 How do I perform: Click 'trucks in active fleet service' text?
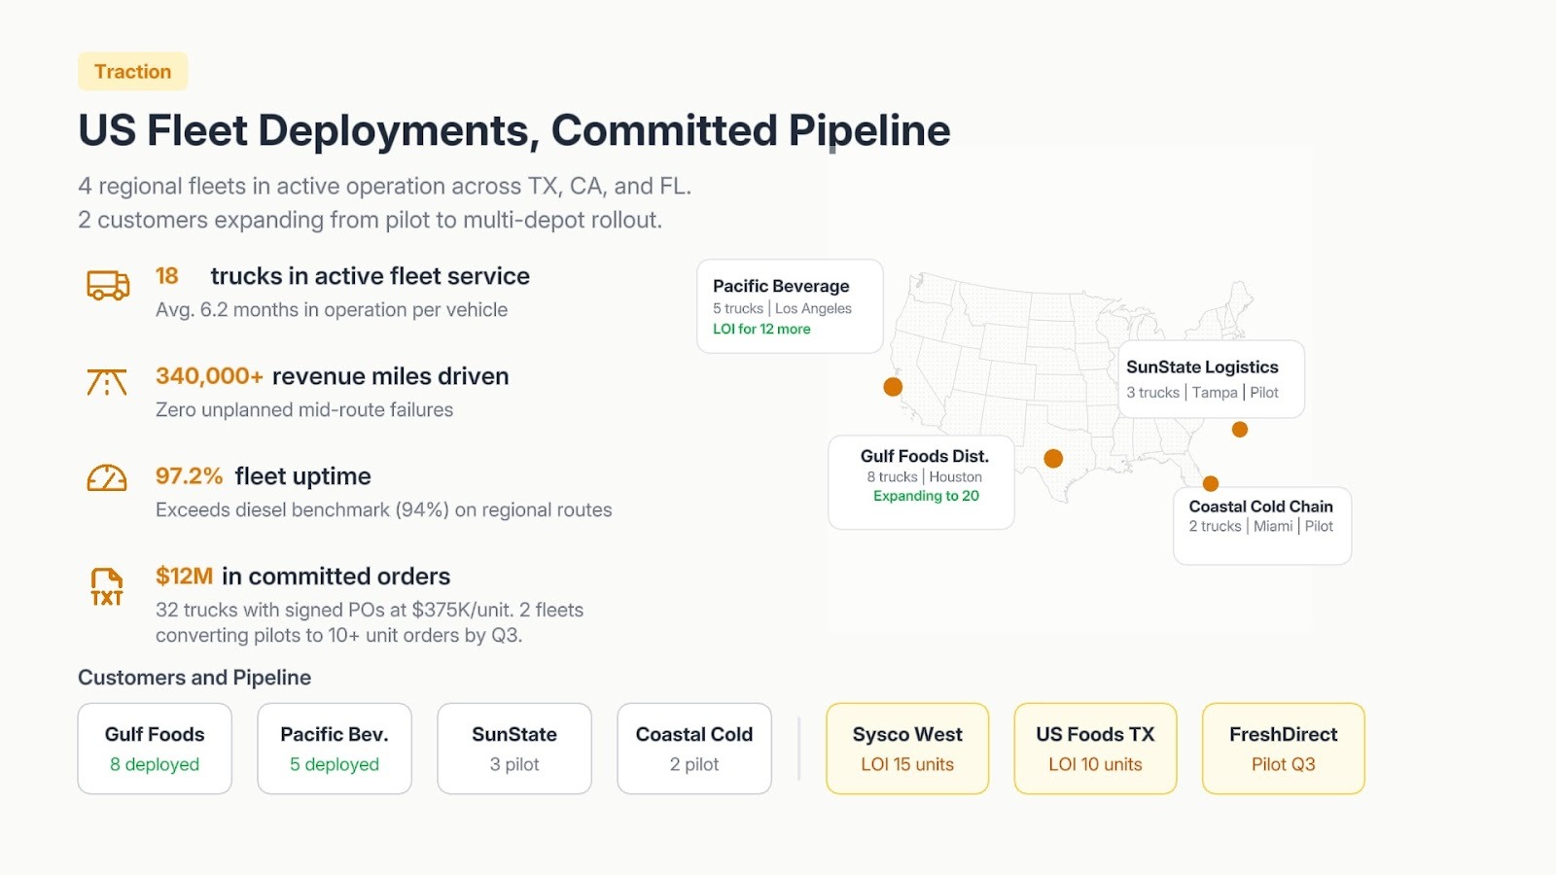click(371, 276)
